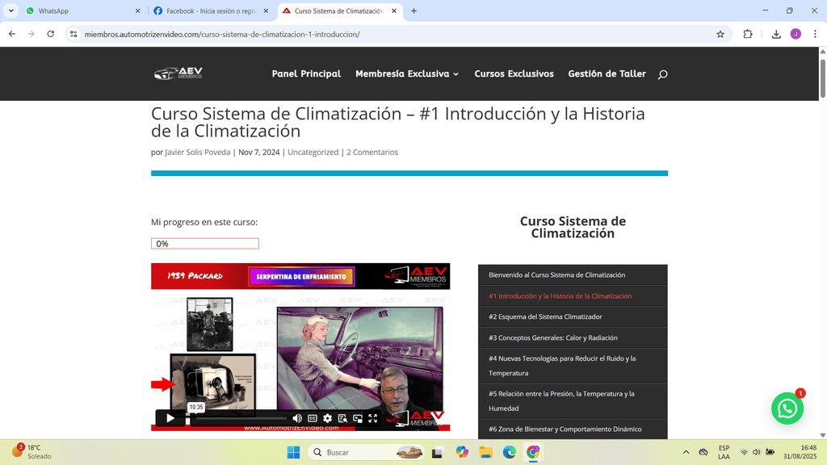
Task: Play the course video
Action: [x=170, y=418]
